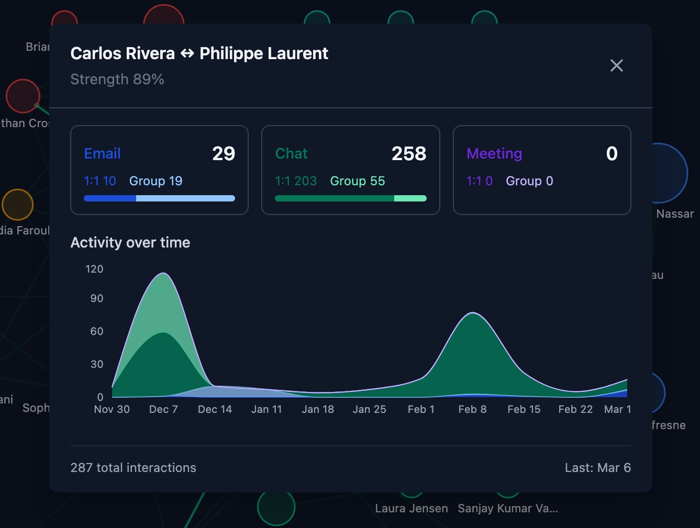Click the green node left of Laura Jensen
700x528 pixels.
point(276,508)
